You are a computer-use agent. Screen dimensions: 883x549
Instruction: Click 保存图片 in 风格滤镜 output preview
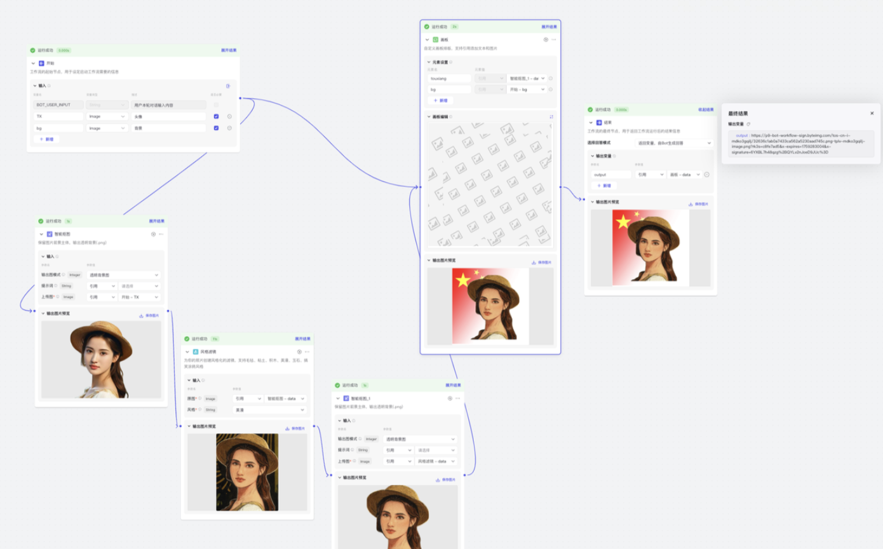pos(295,428)
